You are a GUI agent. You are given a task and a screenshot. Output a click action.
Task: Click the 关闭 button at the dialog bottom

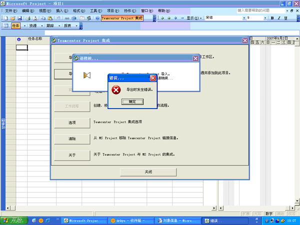(x=148, y=172)
